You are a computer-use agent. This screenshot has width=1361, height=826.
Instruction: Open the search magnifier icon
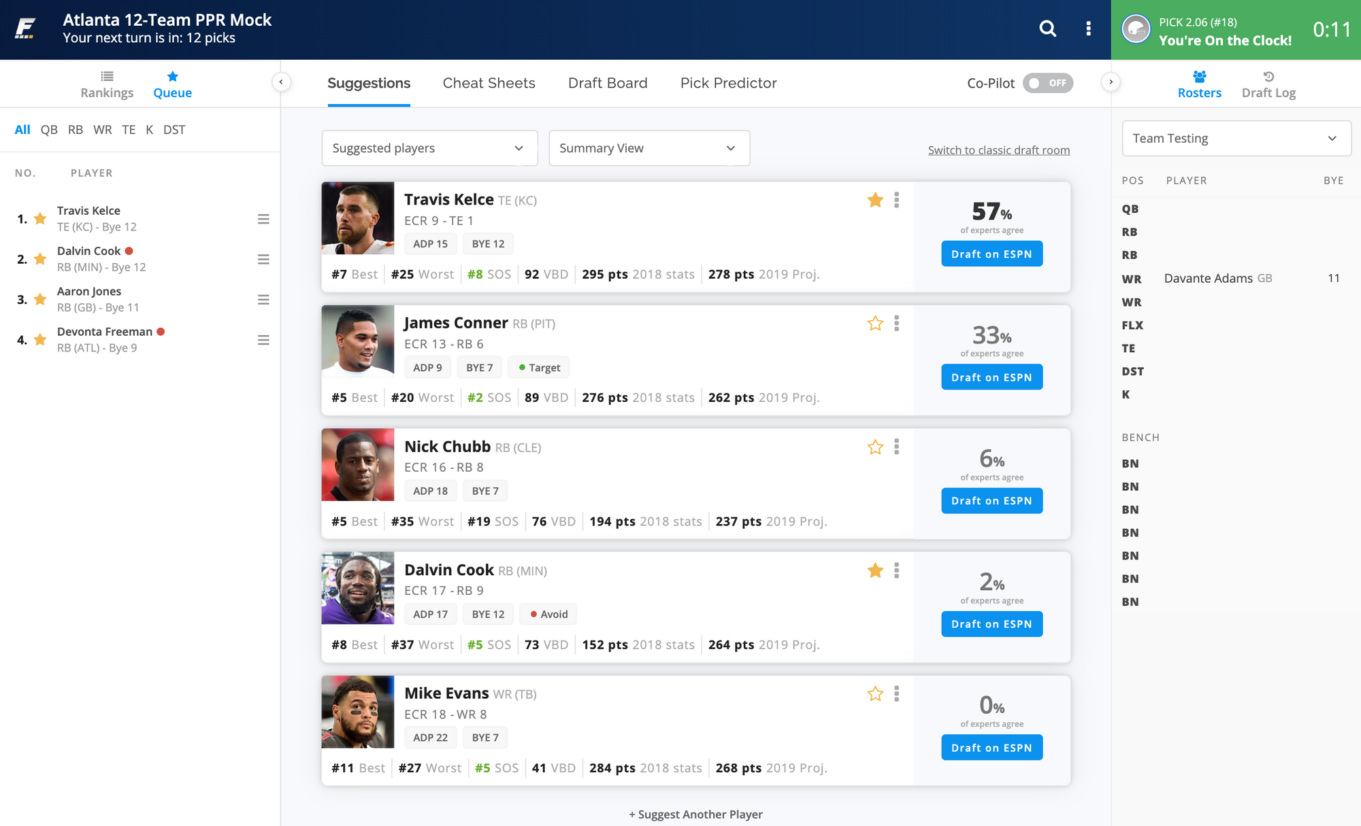point(1047,29)
